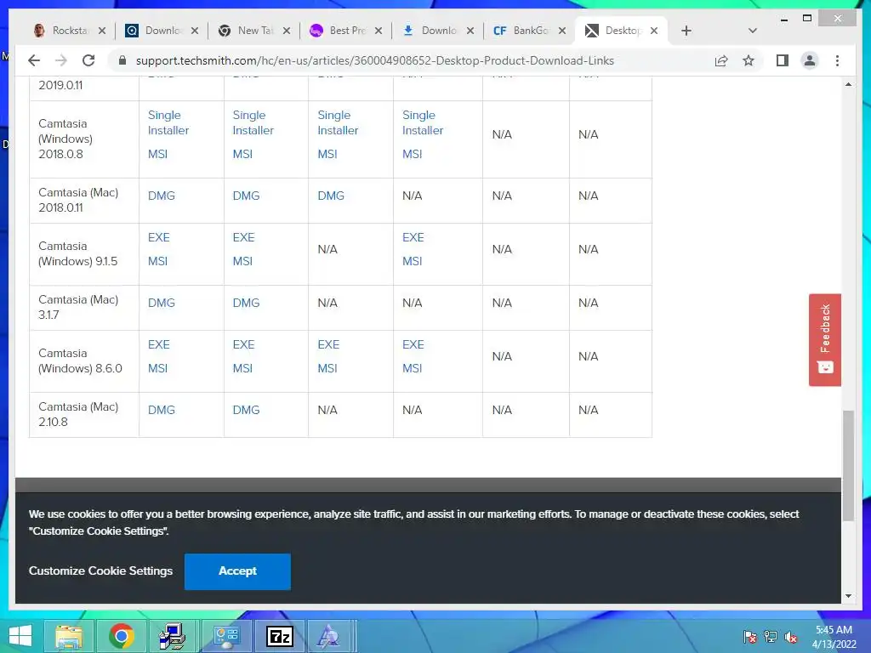Click first DMG link for Camtasia Mac 3.1.7
The image size is (871, 653).
point(161,303)
